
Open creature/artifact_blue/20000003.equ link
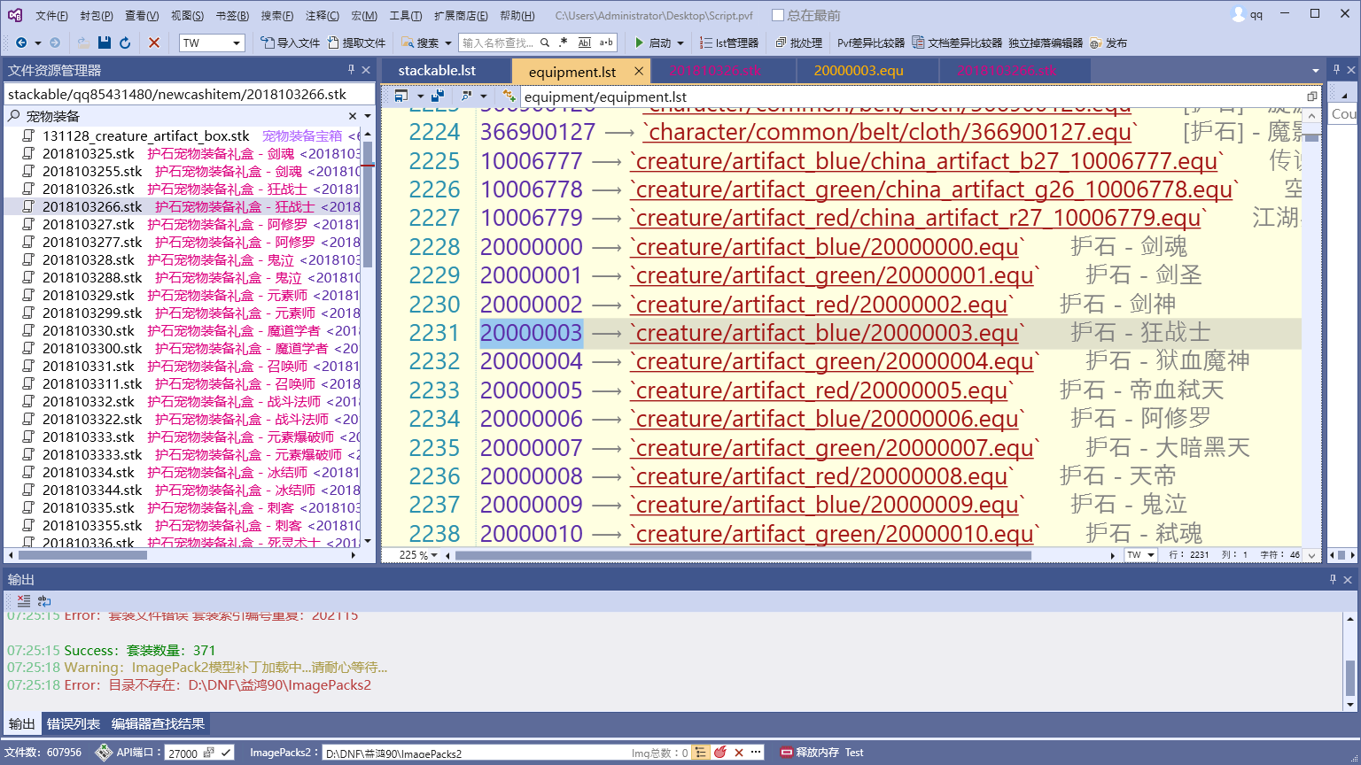coord(826,333)
